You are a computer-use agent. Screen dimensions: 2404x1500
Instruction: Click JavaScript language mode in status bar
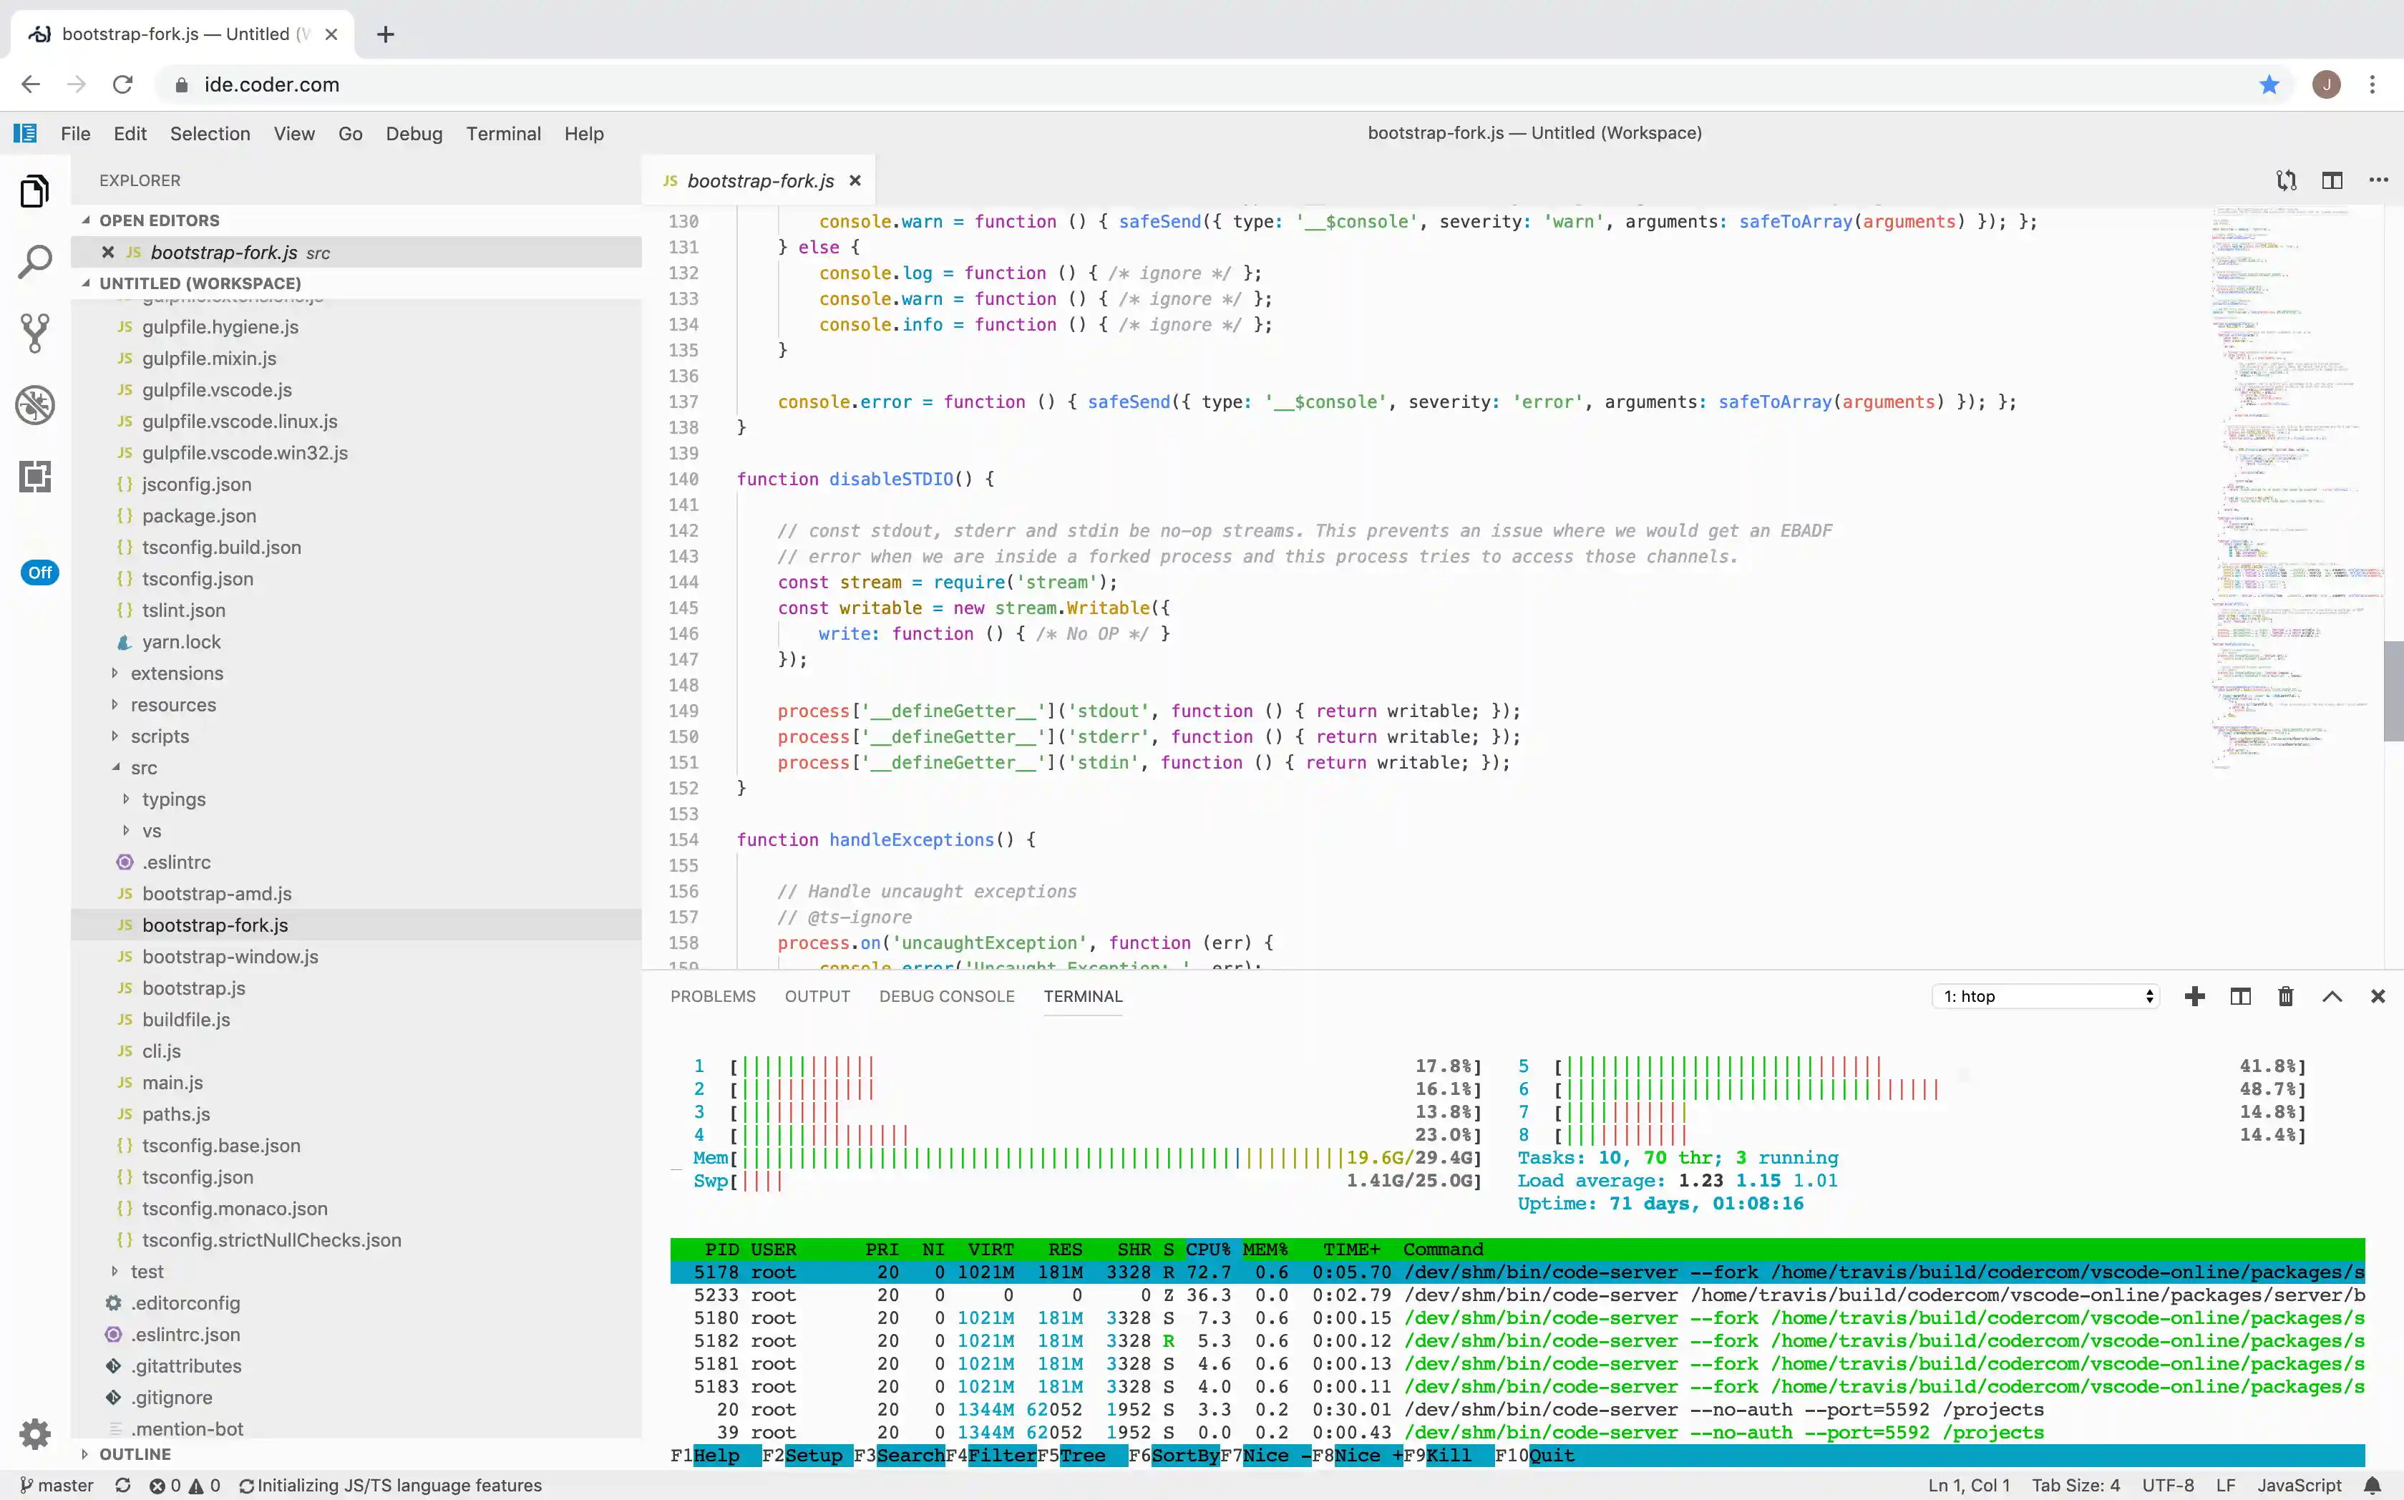pyautogui.click(x=2298, y=1485)
